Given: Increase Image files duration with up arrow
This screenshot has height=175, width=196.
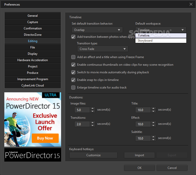Looking at the screenshot, I should coord(93,109).
